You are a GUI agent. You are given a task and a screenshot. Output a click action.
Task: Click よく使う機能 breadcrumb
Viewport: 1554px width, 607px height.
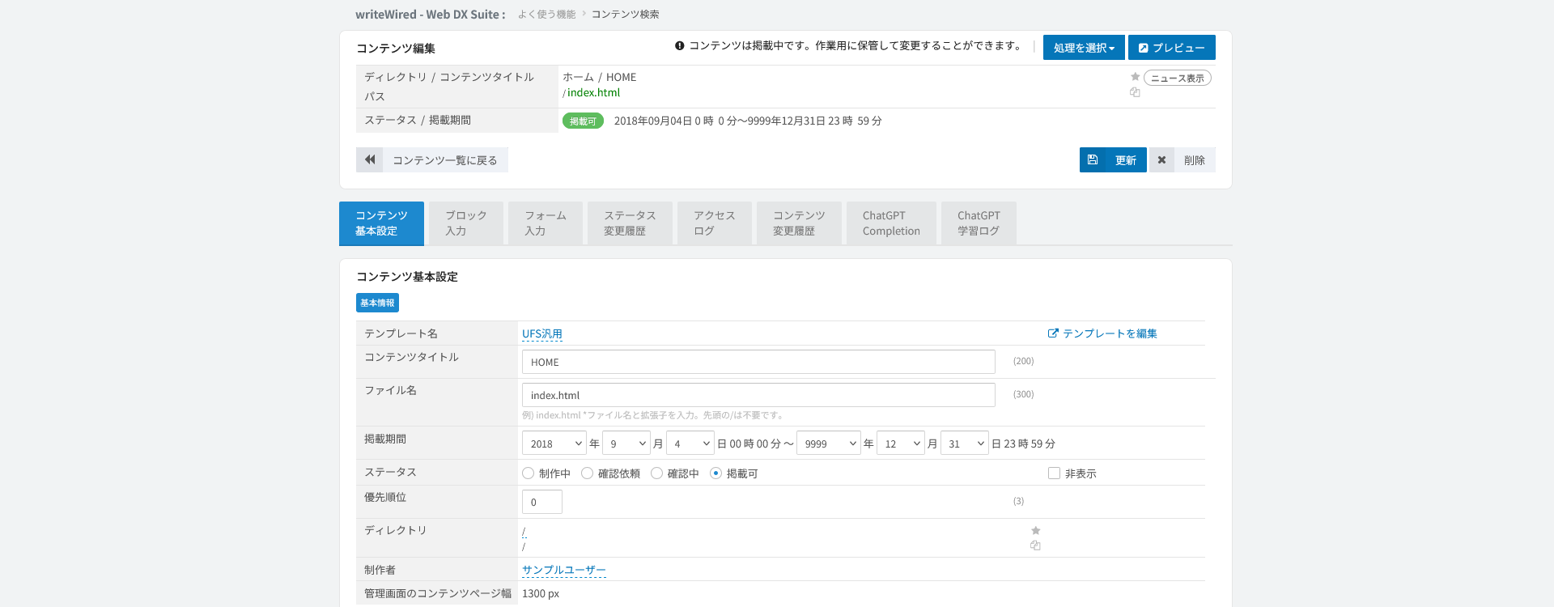(546, 15)
